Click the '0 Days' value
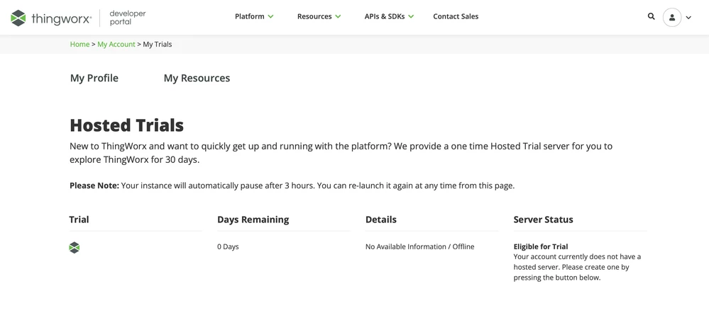 pyautogui.click(x=228, y=246)
